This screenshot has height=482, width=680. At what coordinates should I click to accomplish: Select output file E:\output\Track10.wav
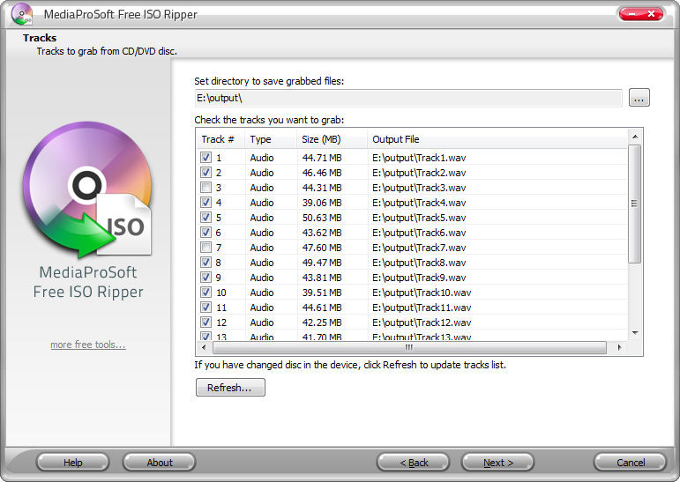(422, 293)
